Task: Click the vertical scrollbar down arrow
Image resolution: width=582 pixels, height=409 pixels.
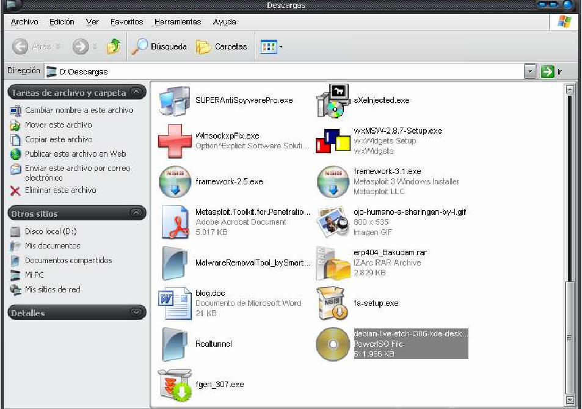Action: tap(570, 400)
